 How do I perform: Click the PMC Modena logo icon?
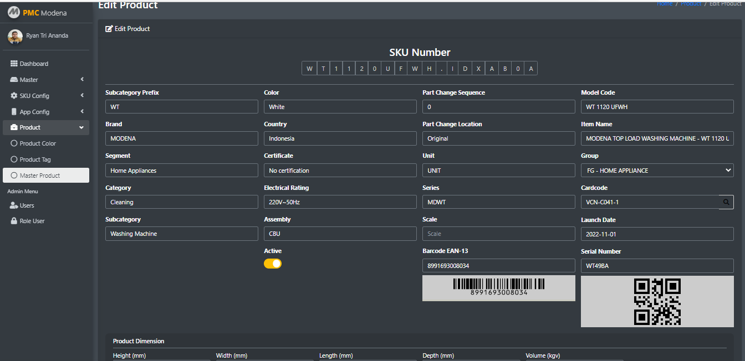pyautogui.click(x=13, y=12)
